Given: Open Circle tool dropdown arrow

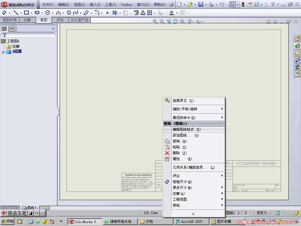Looking at the screenshot, I should pos(53,13).
